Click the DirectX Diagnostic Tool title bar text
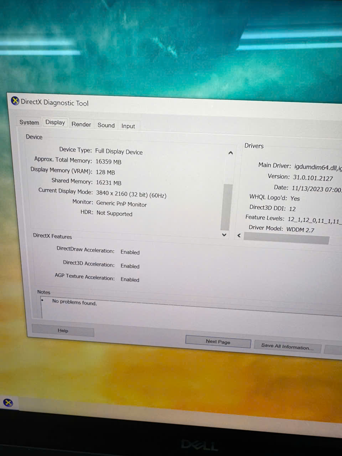The image size is (342, 456). [x=55, y=103]
